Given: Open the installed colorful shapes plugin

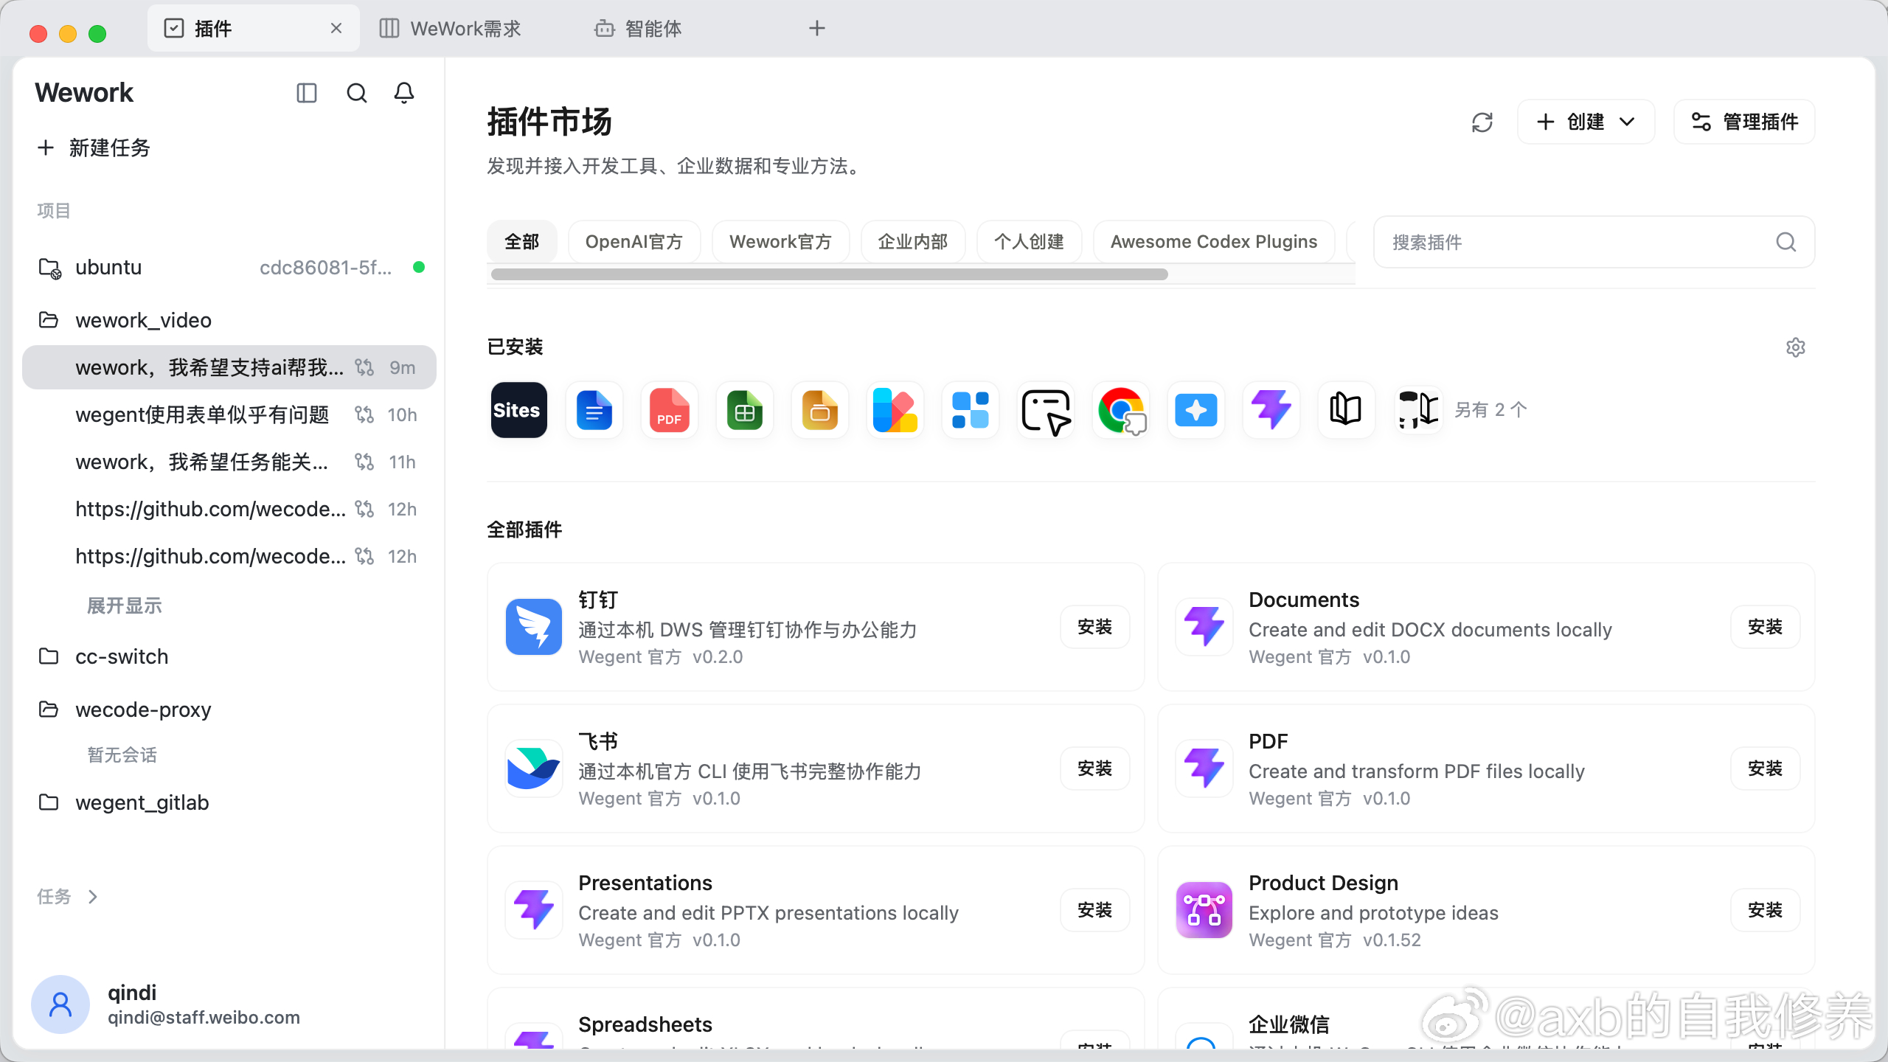Looking at the screenshot, I should tap(895, 410).
